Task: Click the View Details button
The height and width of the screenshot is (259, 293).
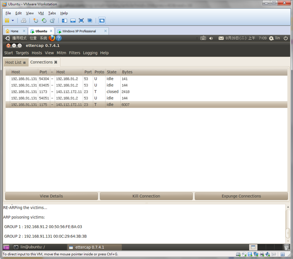Action: point(52,196)
